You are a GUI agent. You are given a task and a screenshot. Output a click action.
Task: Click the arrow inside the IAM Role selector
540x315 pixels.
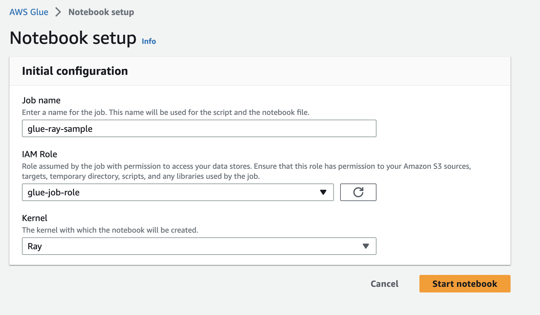click(324, 192)
